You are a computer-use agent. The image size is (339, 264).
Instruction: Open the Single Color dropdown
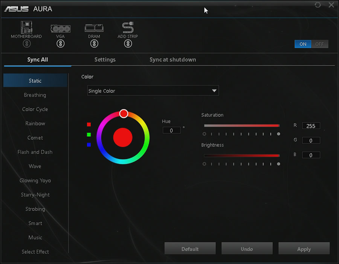pyautogui.click(x=153, y=91)
